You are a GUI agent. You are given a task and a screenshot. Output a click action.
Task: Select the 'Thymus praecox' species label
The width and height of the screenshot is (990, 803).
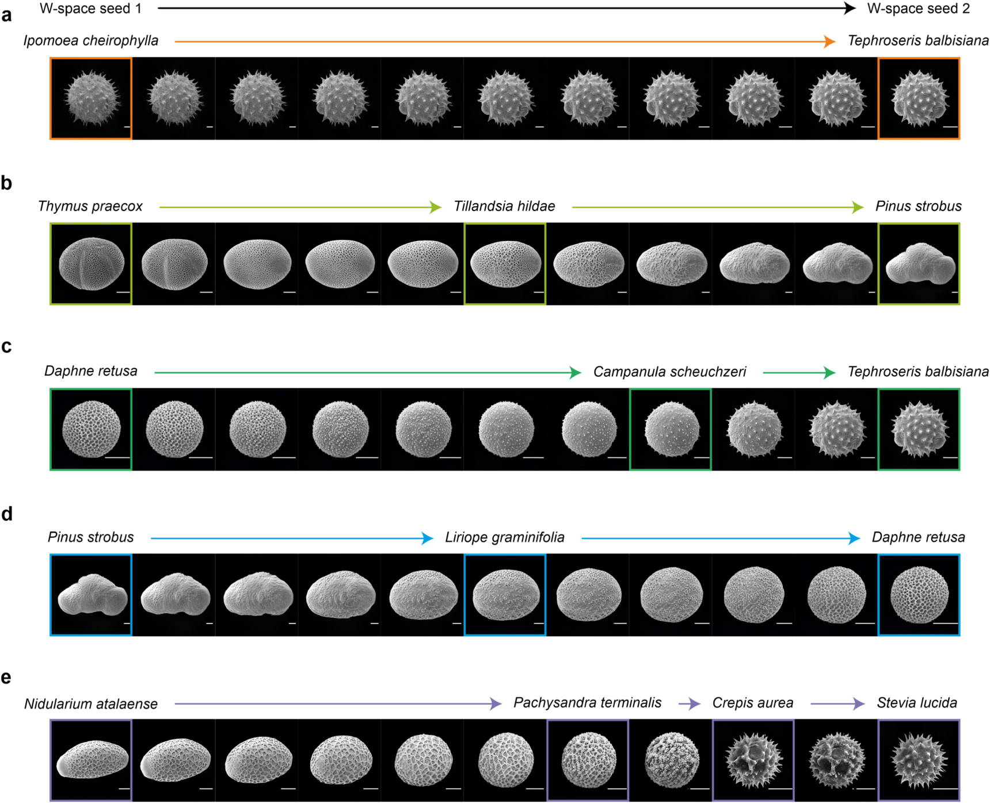click(90, 207)
